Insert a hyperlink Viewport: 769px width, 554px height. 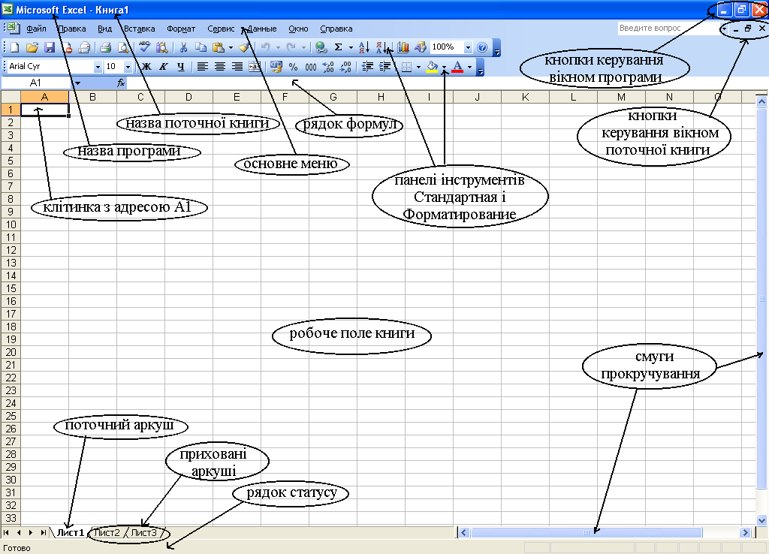(x=321, y=47)
